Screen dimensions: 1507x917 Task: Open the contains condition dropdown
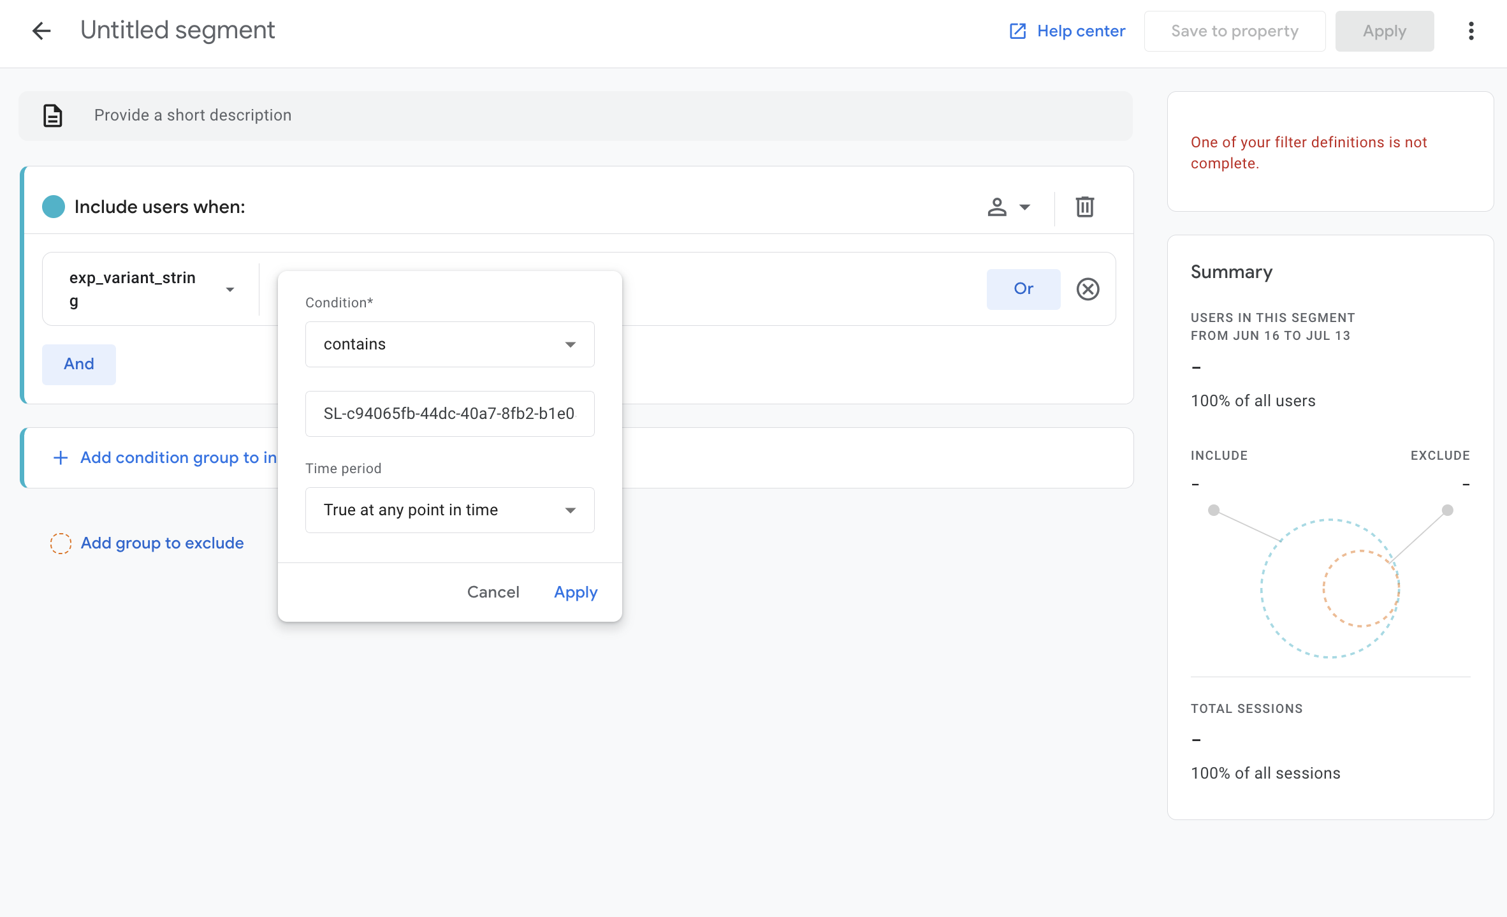[449, 344]
